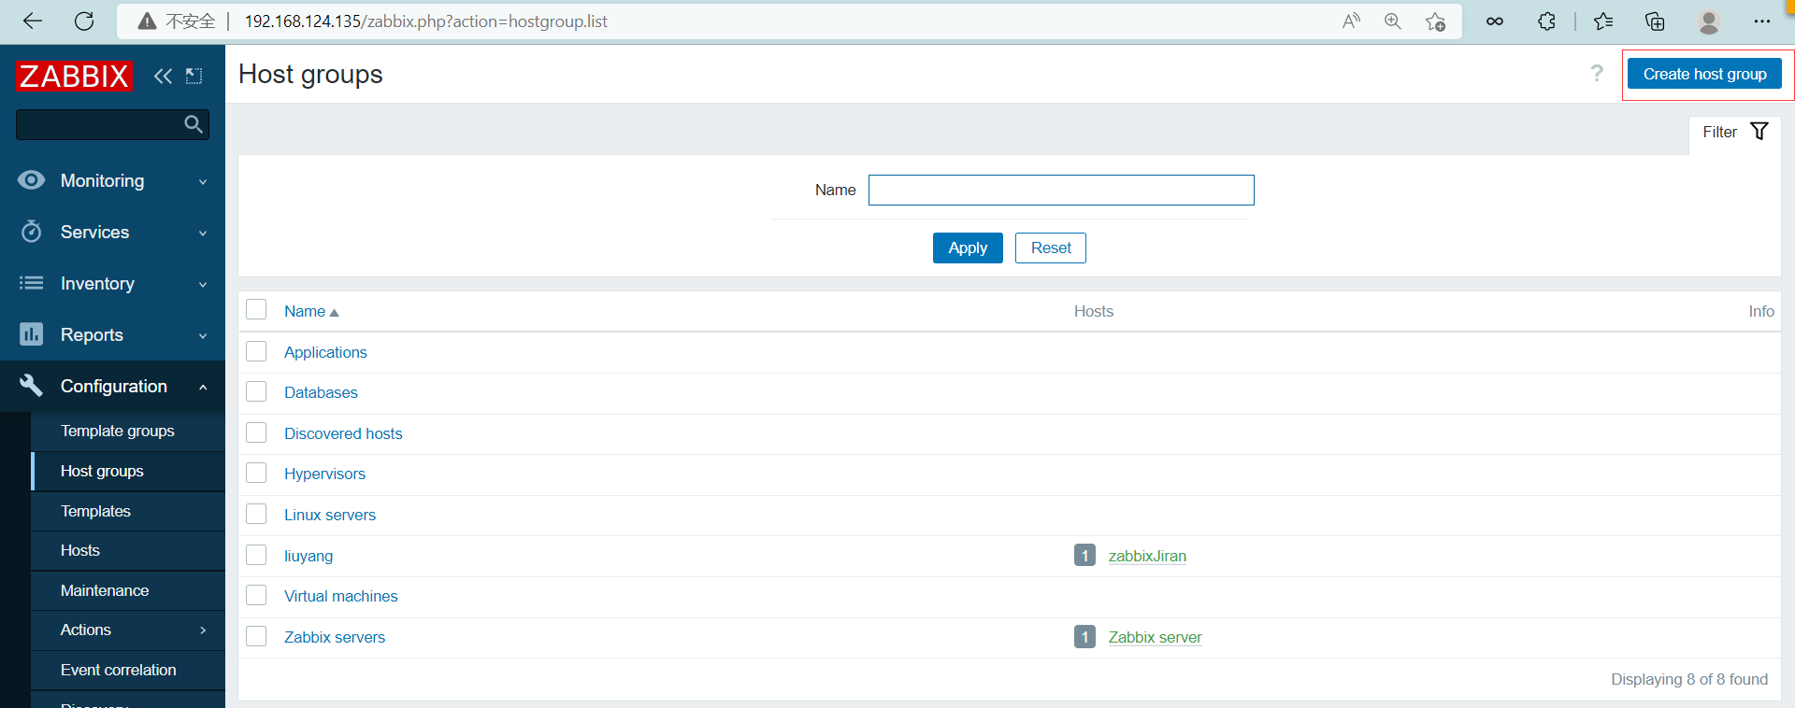This screenshot has width=1795, height=708.
Task: Click the zoom magnifier icon in address bar
Action: 1393,21
